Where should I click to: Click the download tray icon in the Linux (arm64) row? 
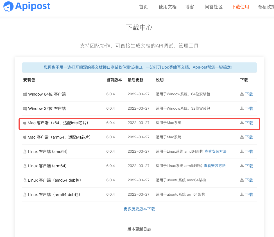242,166
